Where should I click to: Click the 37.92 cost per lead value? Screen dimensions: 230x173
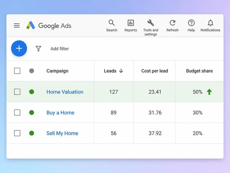point(155,133)
